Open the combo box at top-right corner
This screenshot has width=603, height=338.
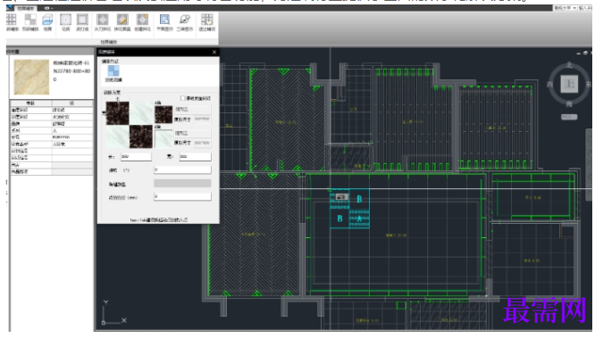(565, 8)
